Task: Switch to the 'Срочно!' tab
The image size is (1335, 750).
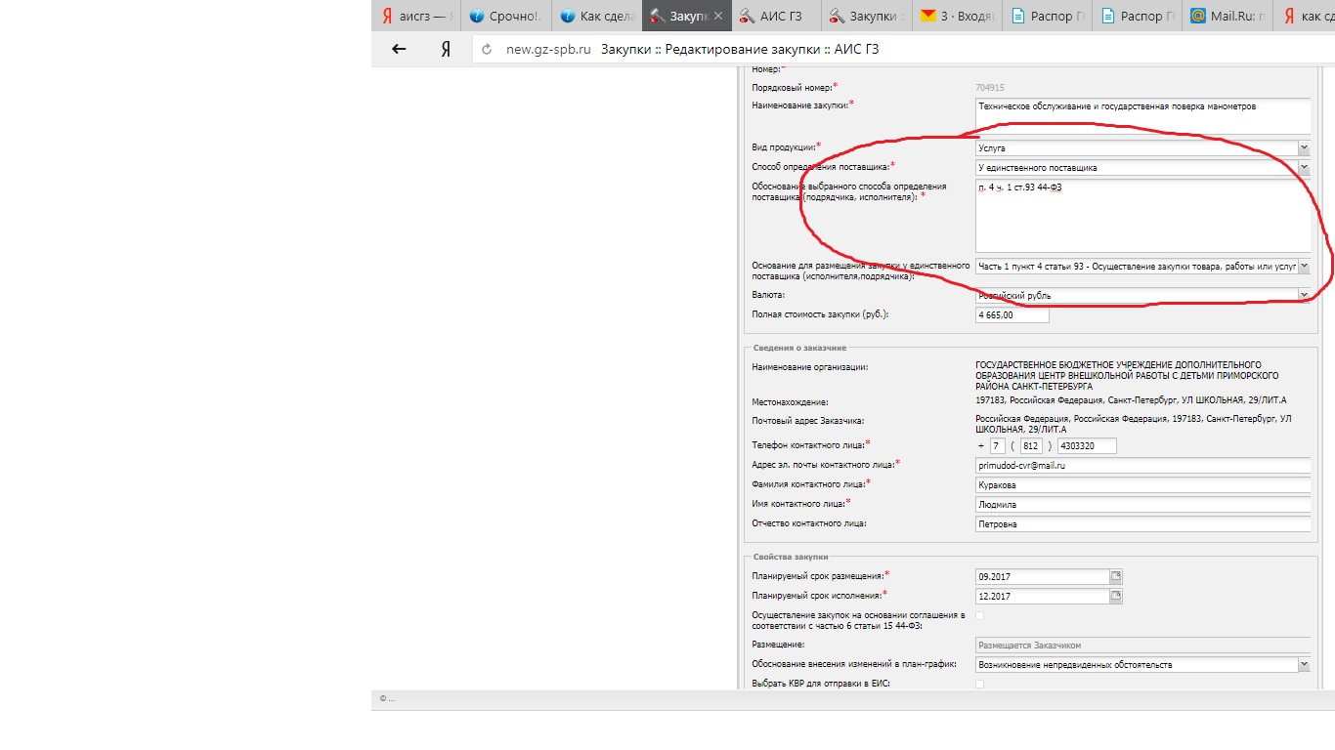Action: (505, 16)
